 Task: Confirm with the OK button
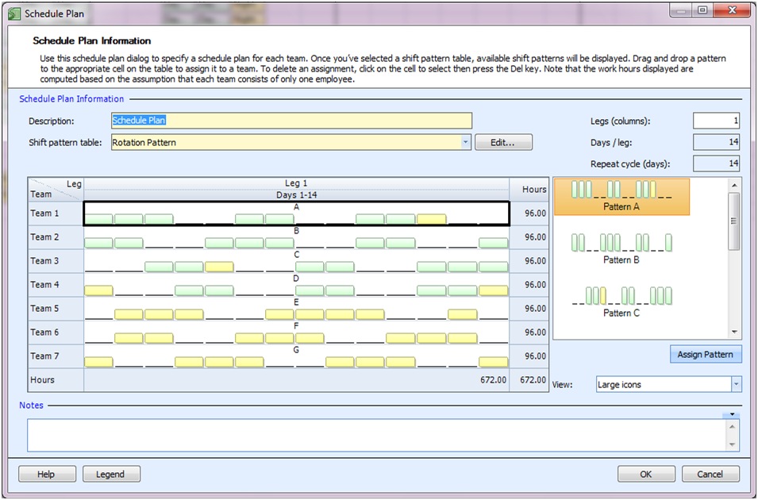pos(646,474)
